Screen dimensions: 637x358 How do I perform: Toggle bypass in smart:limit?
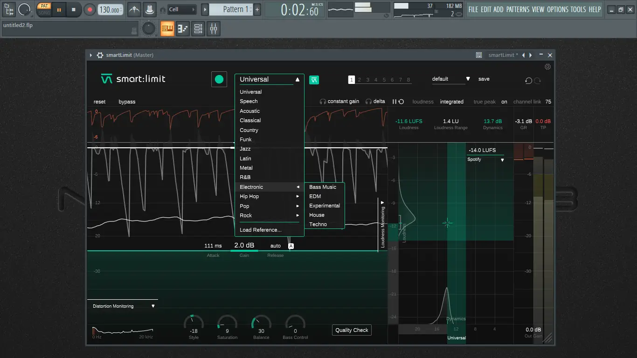(x=127, y=102)
